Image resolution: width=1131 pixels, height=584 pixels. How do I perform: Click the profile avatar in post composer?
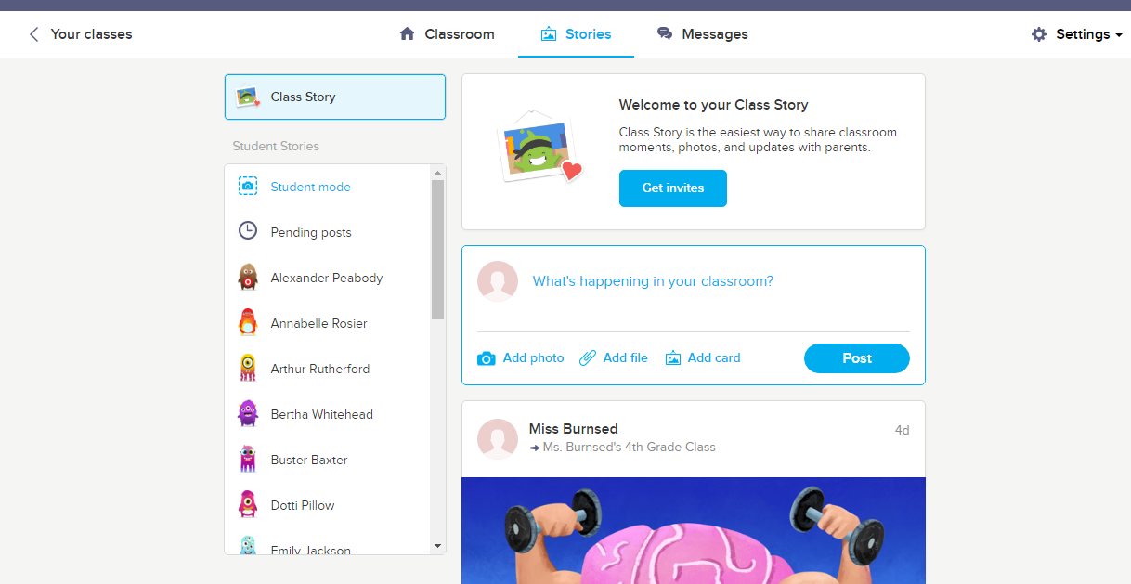[498, 281]
